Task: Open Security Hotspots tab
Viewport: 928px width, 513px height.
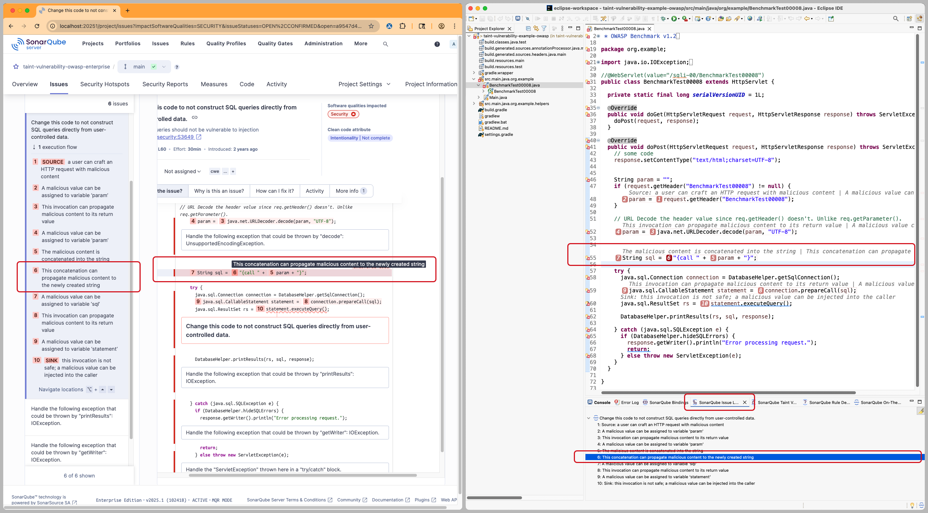Action: tap(105, 84)
